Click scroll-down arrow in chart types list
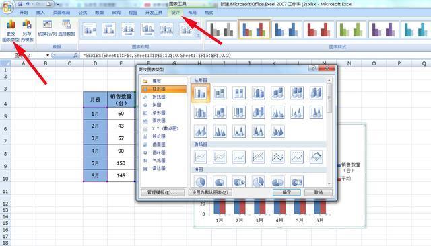This screenshot has height=246, width=431. (x=329, y=183)
